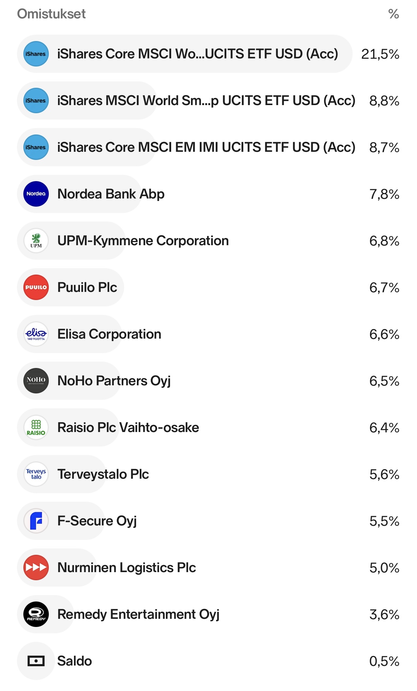Tap the iShares Core MSCI World ETF logo
Viewport: 417px width, 691px height.
(x=36, y=54)
